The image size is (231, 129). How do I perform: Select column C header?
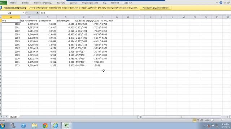(x=47, y=17)
